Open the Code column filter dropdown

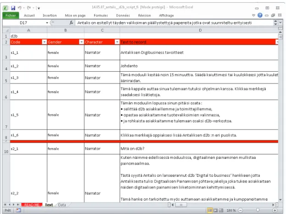click(x=45, y=42)
